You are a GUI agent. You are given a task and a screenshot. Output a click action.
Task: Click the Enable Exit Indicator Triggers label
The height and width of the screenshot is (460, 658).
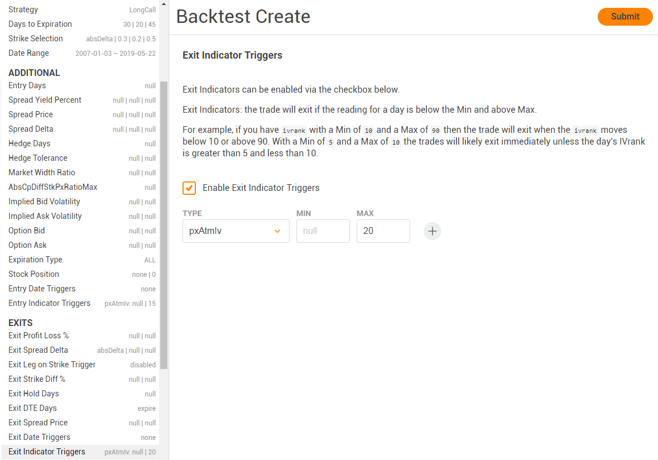pyautogui.click(x=261, y=188)
